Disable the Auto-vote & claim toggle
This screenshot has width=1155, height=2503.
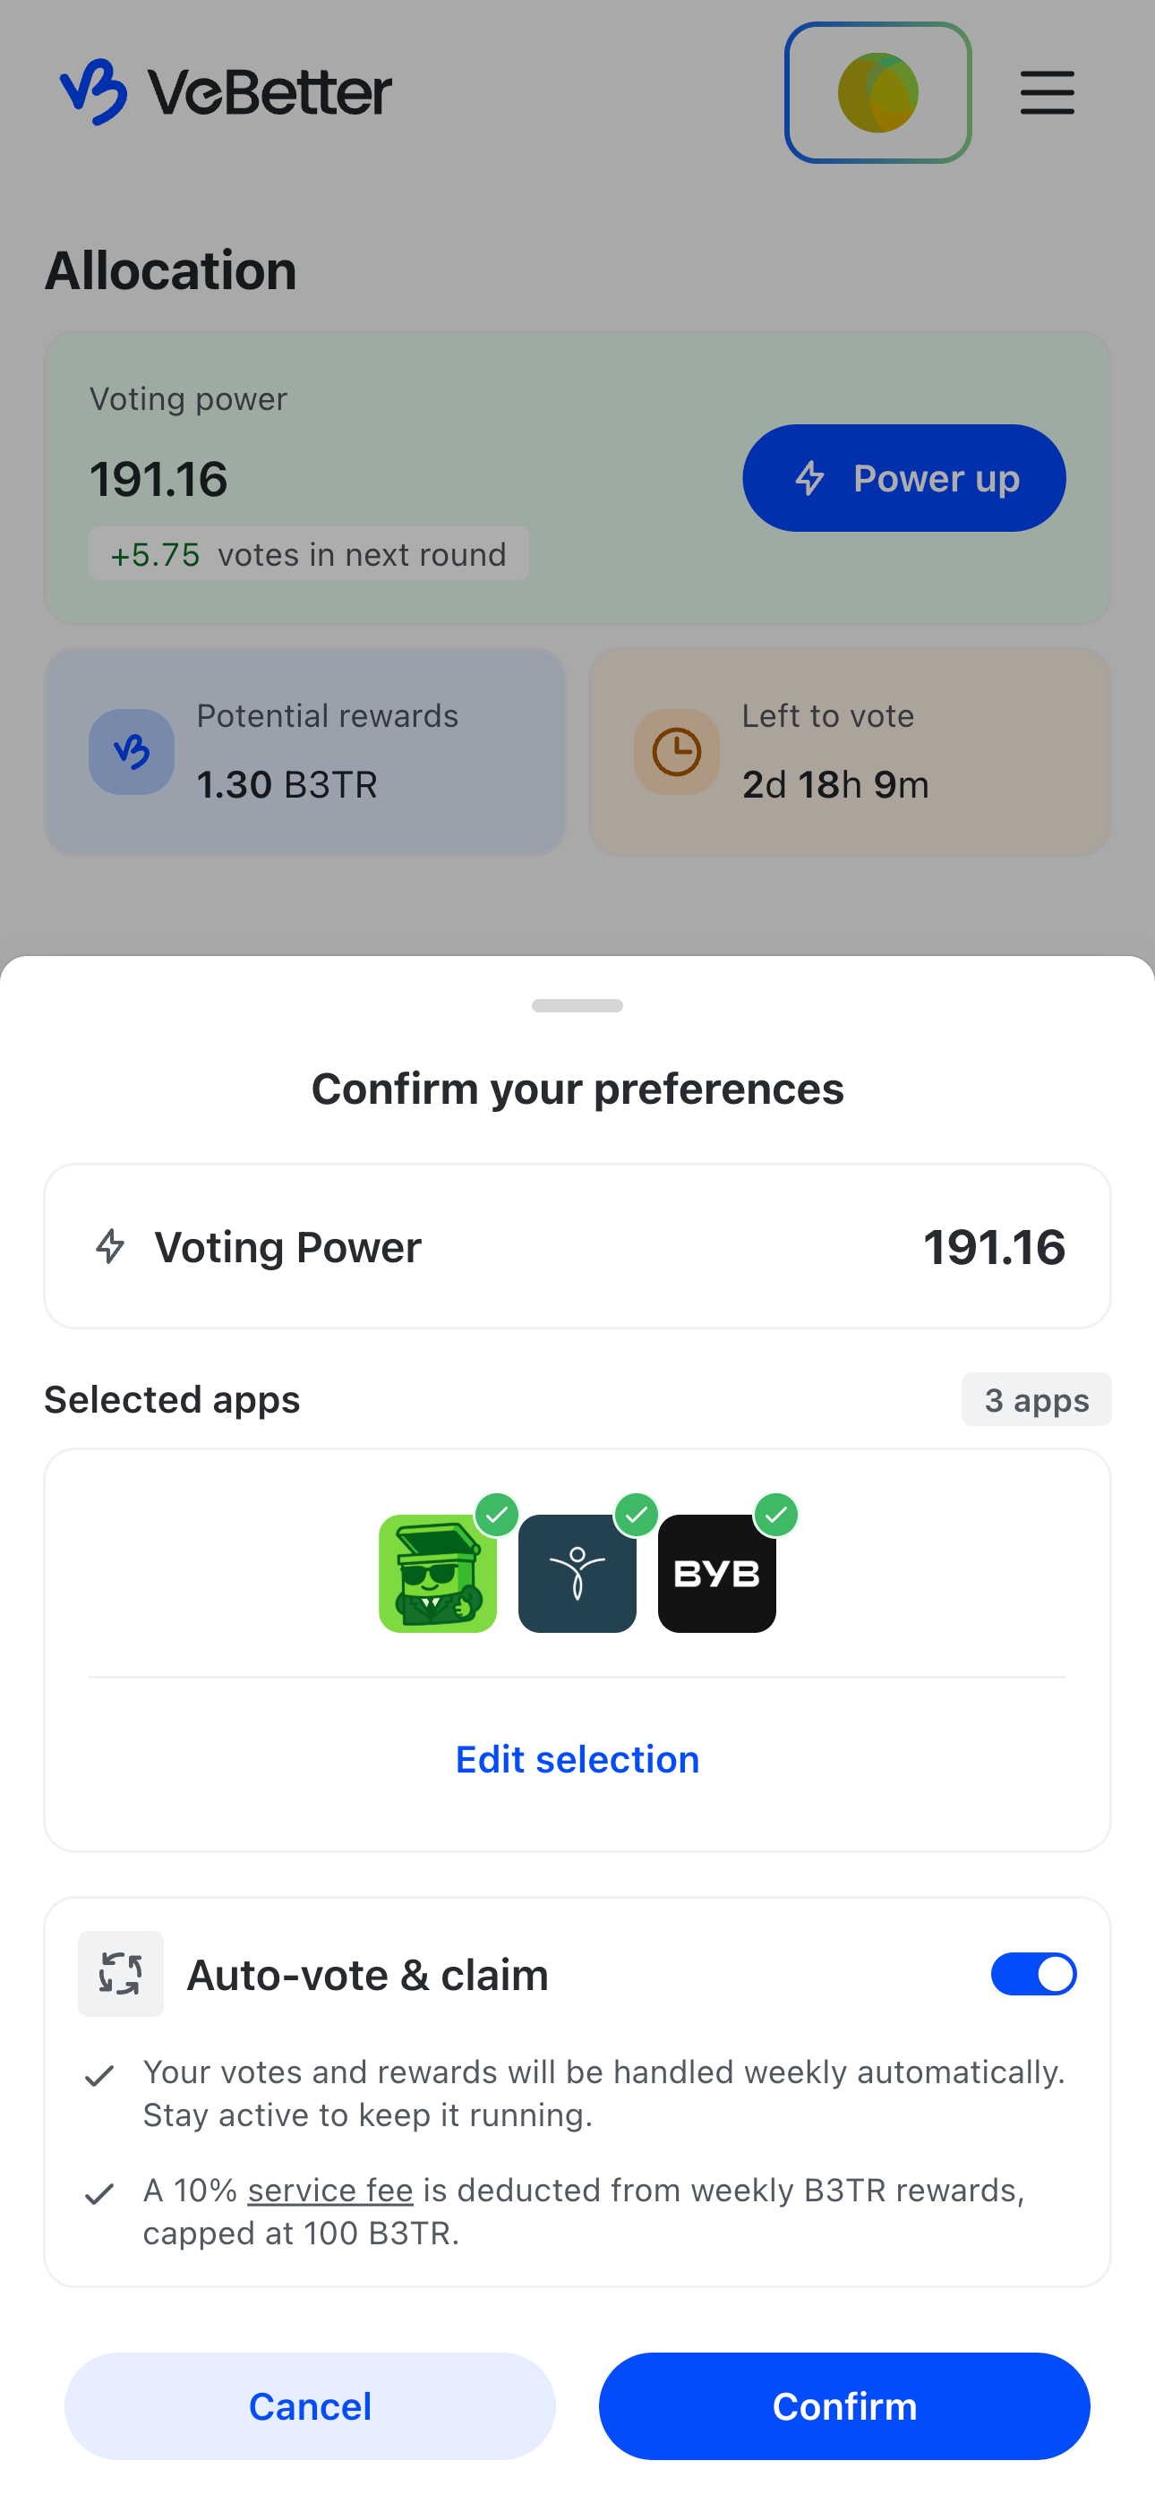(x=1032, y=1973)
